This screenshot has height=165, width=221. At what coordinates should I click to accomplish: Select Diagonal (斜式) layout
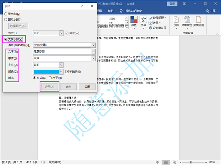[x=39, y=78]
